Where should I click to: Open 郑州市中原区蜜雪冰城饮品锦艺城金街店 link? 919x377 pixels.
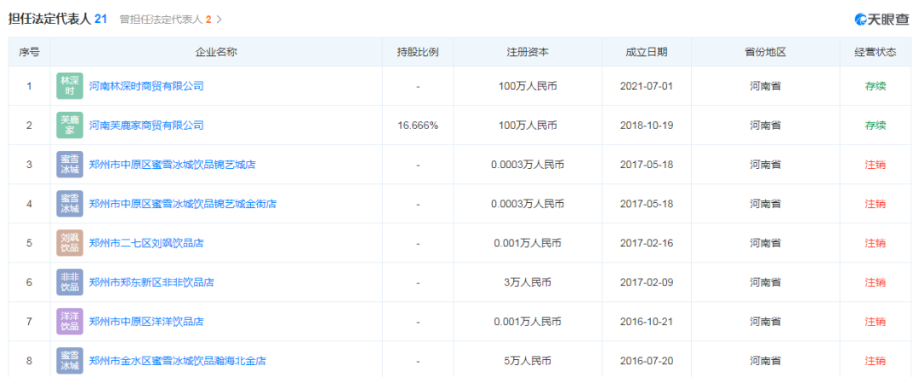(x=182, y=204)
